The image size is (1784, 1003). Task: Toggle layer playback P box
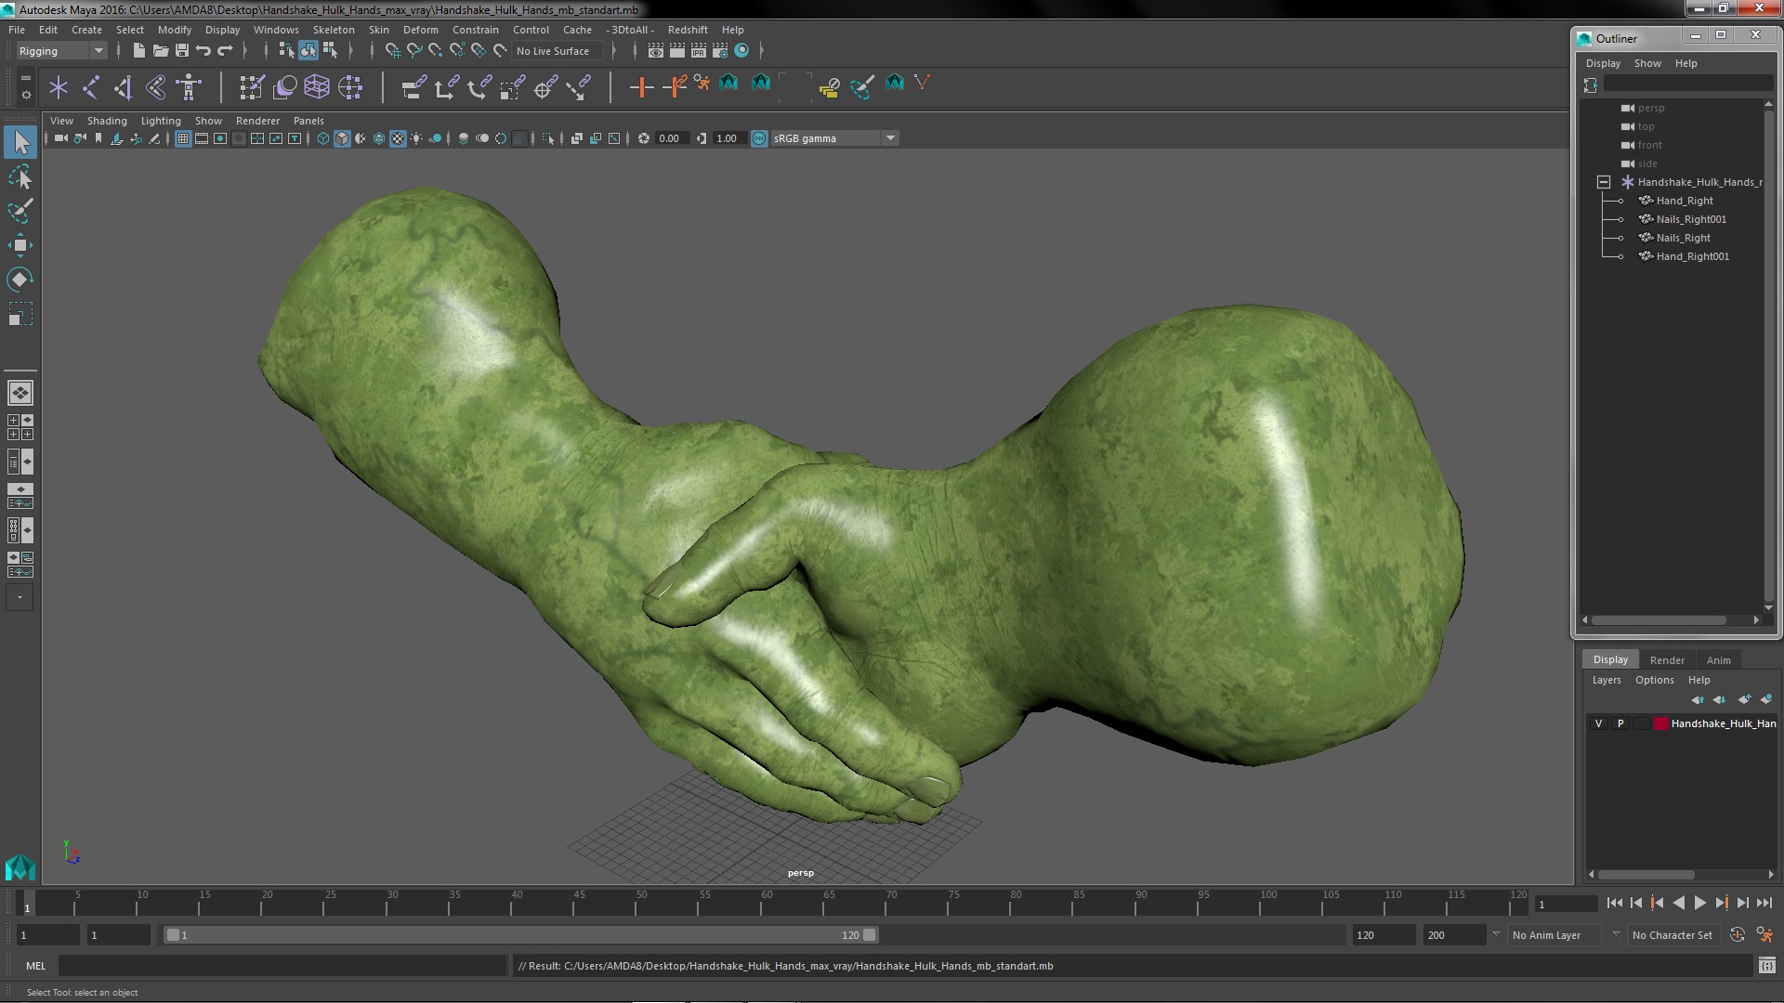pos(1620,723)
